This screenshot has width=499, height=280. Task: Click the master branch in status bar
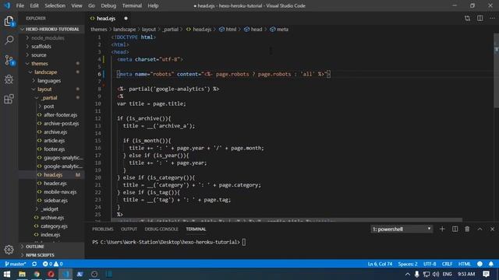point(16,264)
